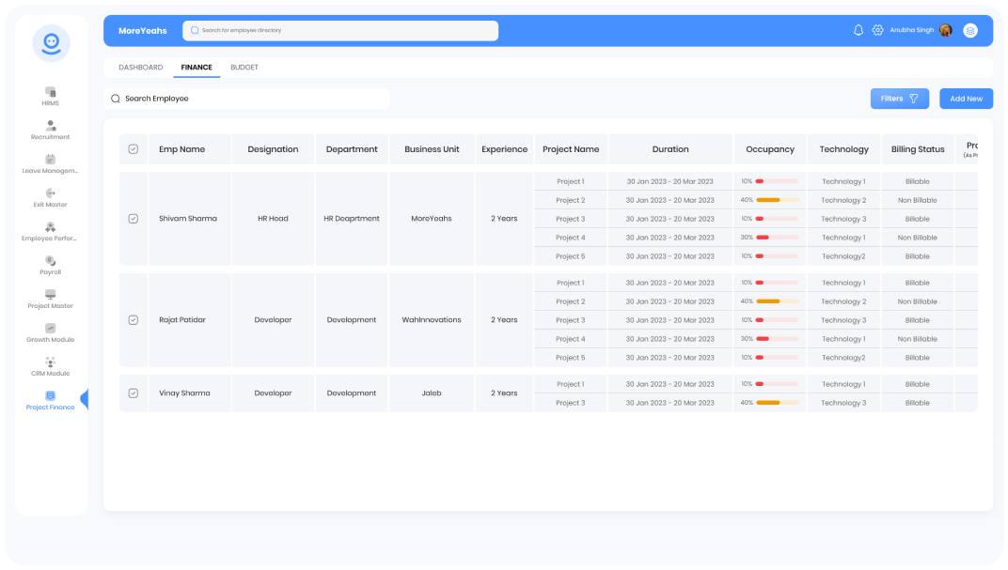Check the checkbox for Rajat Patidar
The image size is (1008, 570).
click(132, 319)
